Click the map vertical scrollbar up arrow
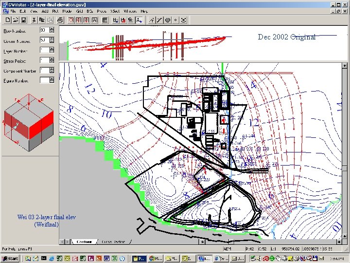The width and height of the screenshot is (350, 263). [345, 66]
